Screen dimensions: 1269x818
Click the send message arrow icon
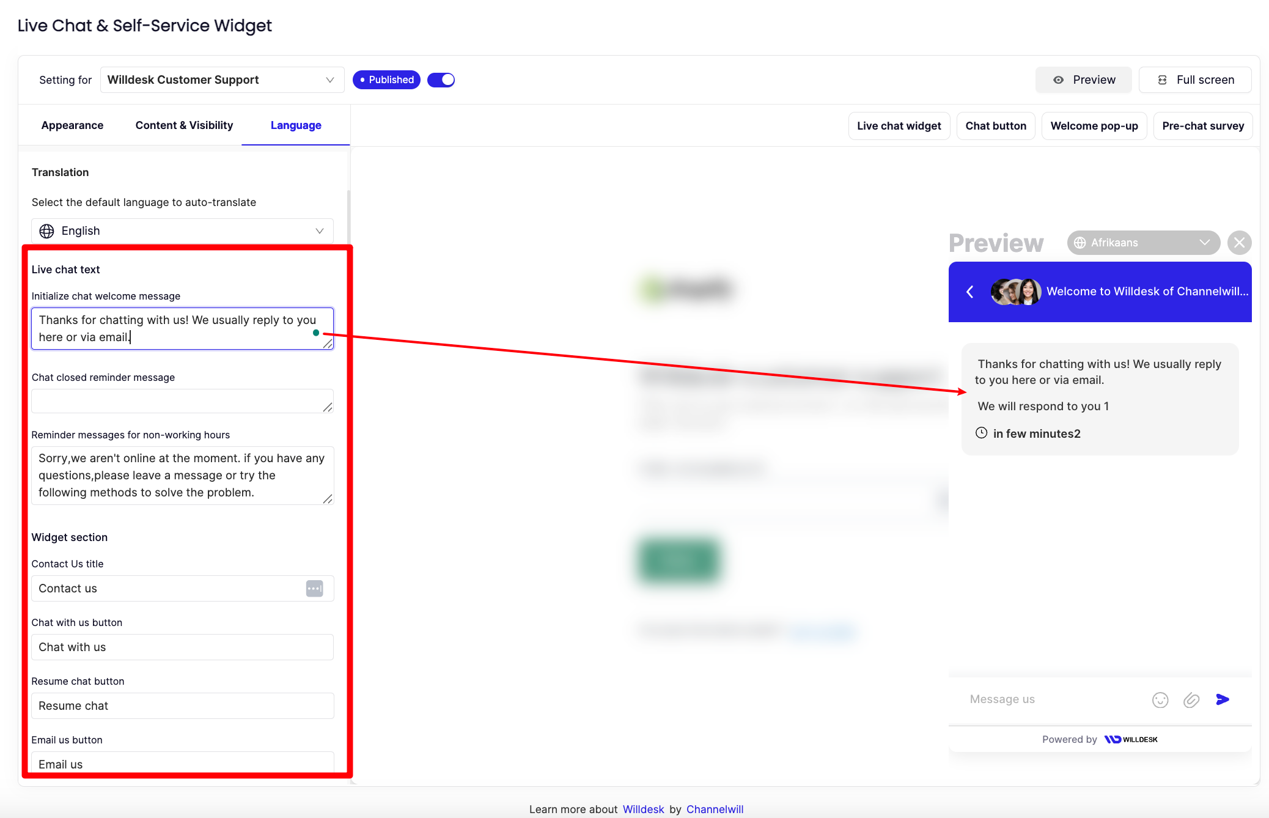(x=1223, y=699)
